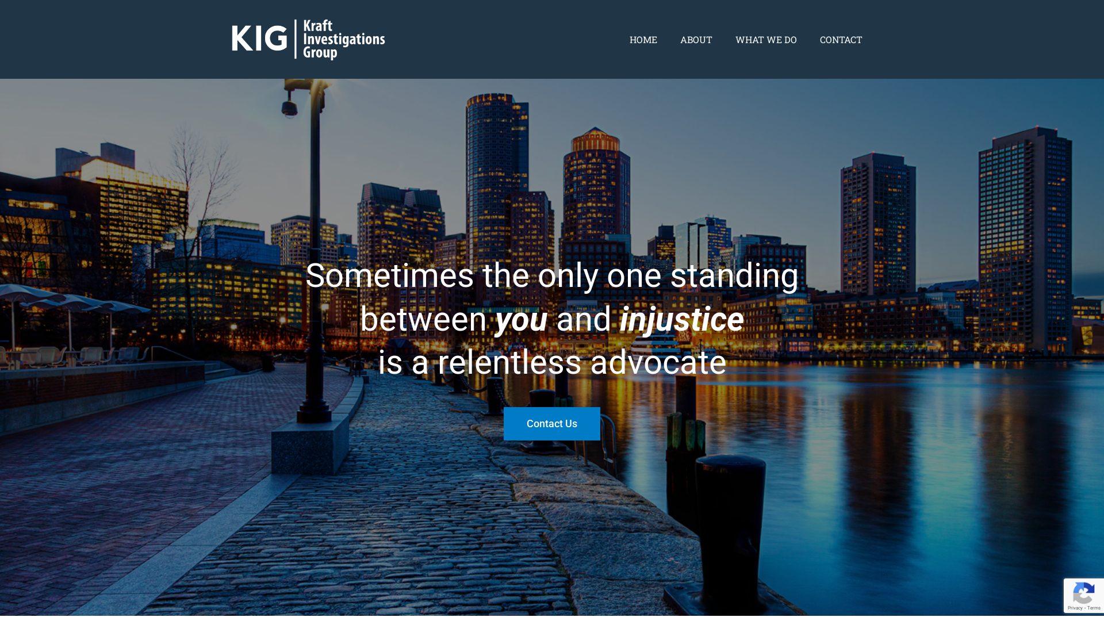Click the word "Kraft" in the logo

pyautogui.click(x=318, y=26)
